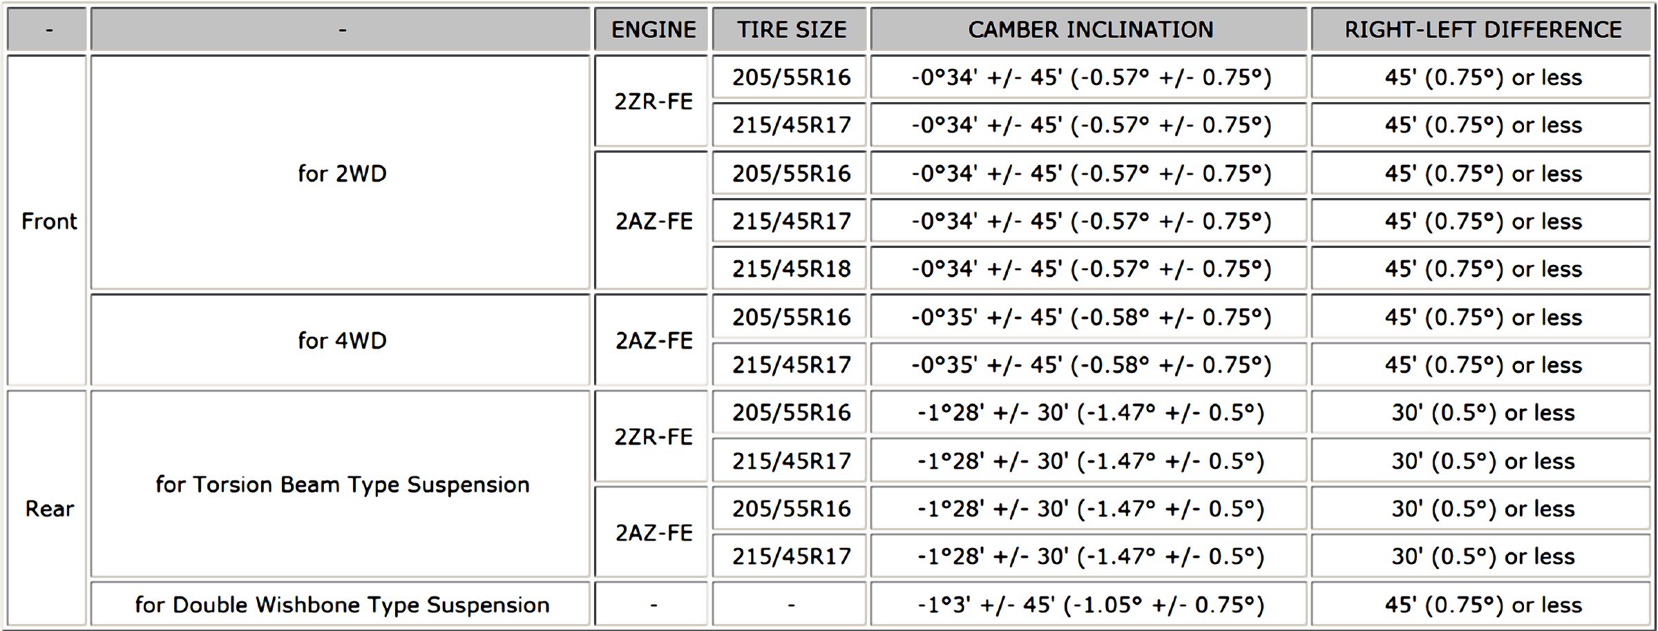Viewport: 1658px width, 631px height.
Task: Click the Front row label cell
Action: tap(48, 221)
